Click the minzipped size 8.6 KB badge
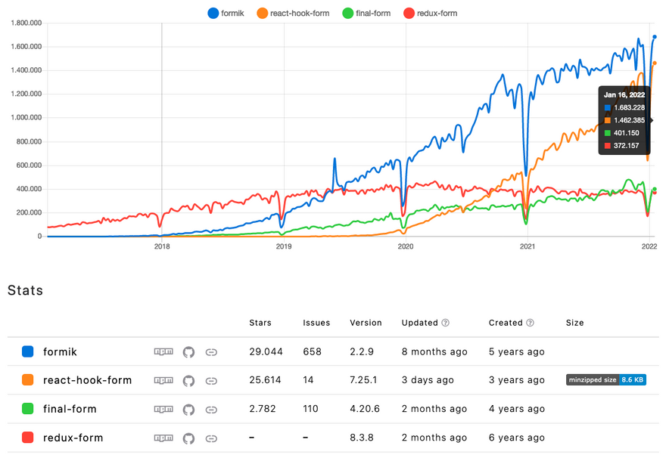Image resolution: width=666 pixels, height=458 pixels. point(605,380)
